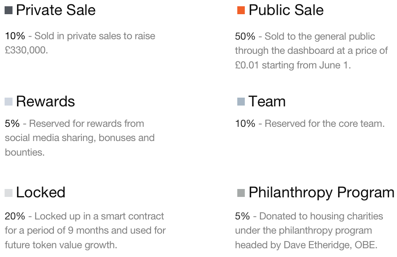Click the blue-gray Team swatch
This screenshot has width=397, height=257.
click(241, 101)
